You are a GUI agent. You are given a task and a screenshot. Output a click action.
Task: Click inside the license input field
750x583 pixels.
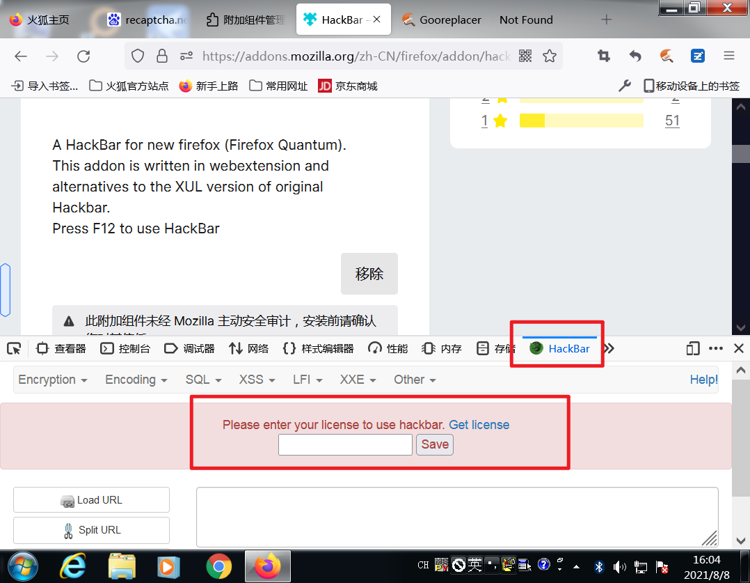(345, 444)
